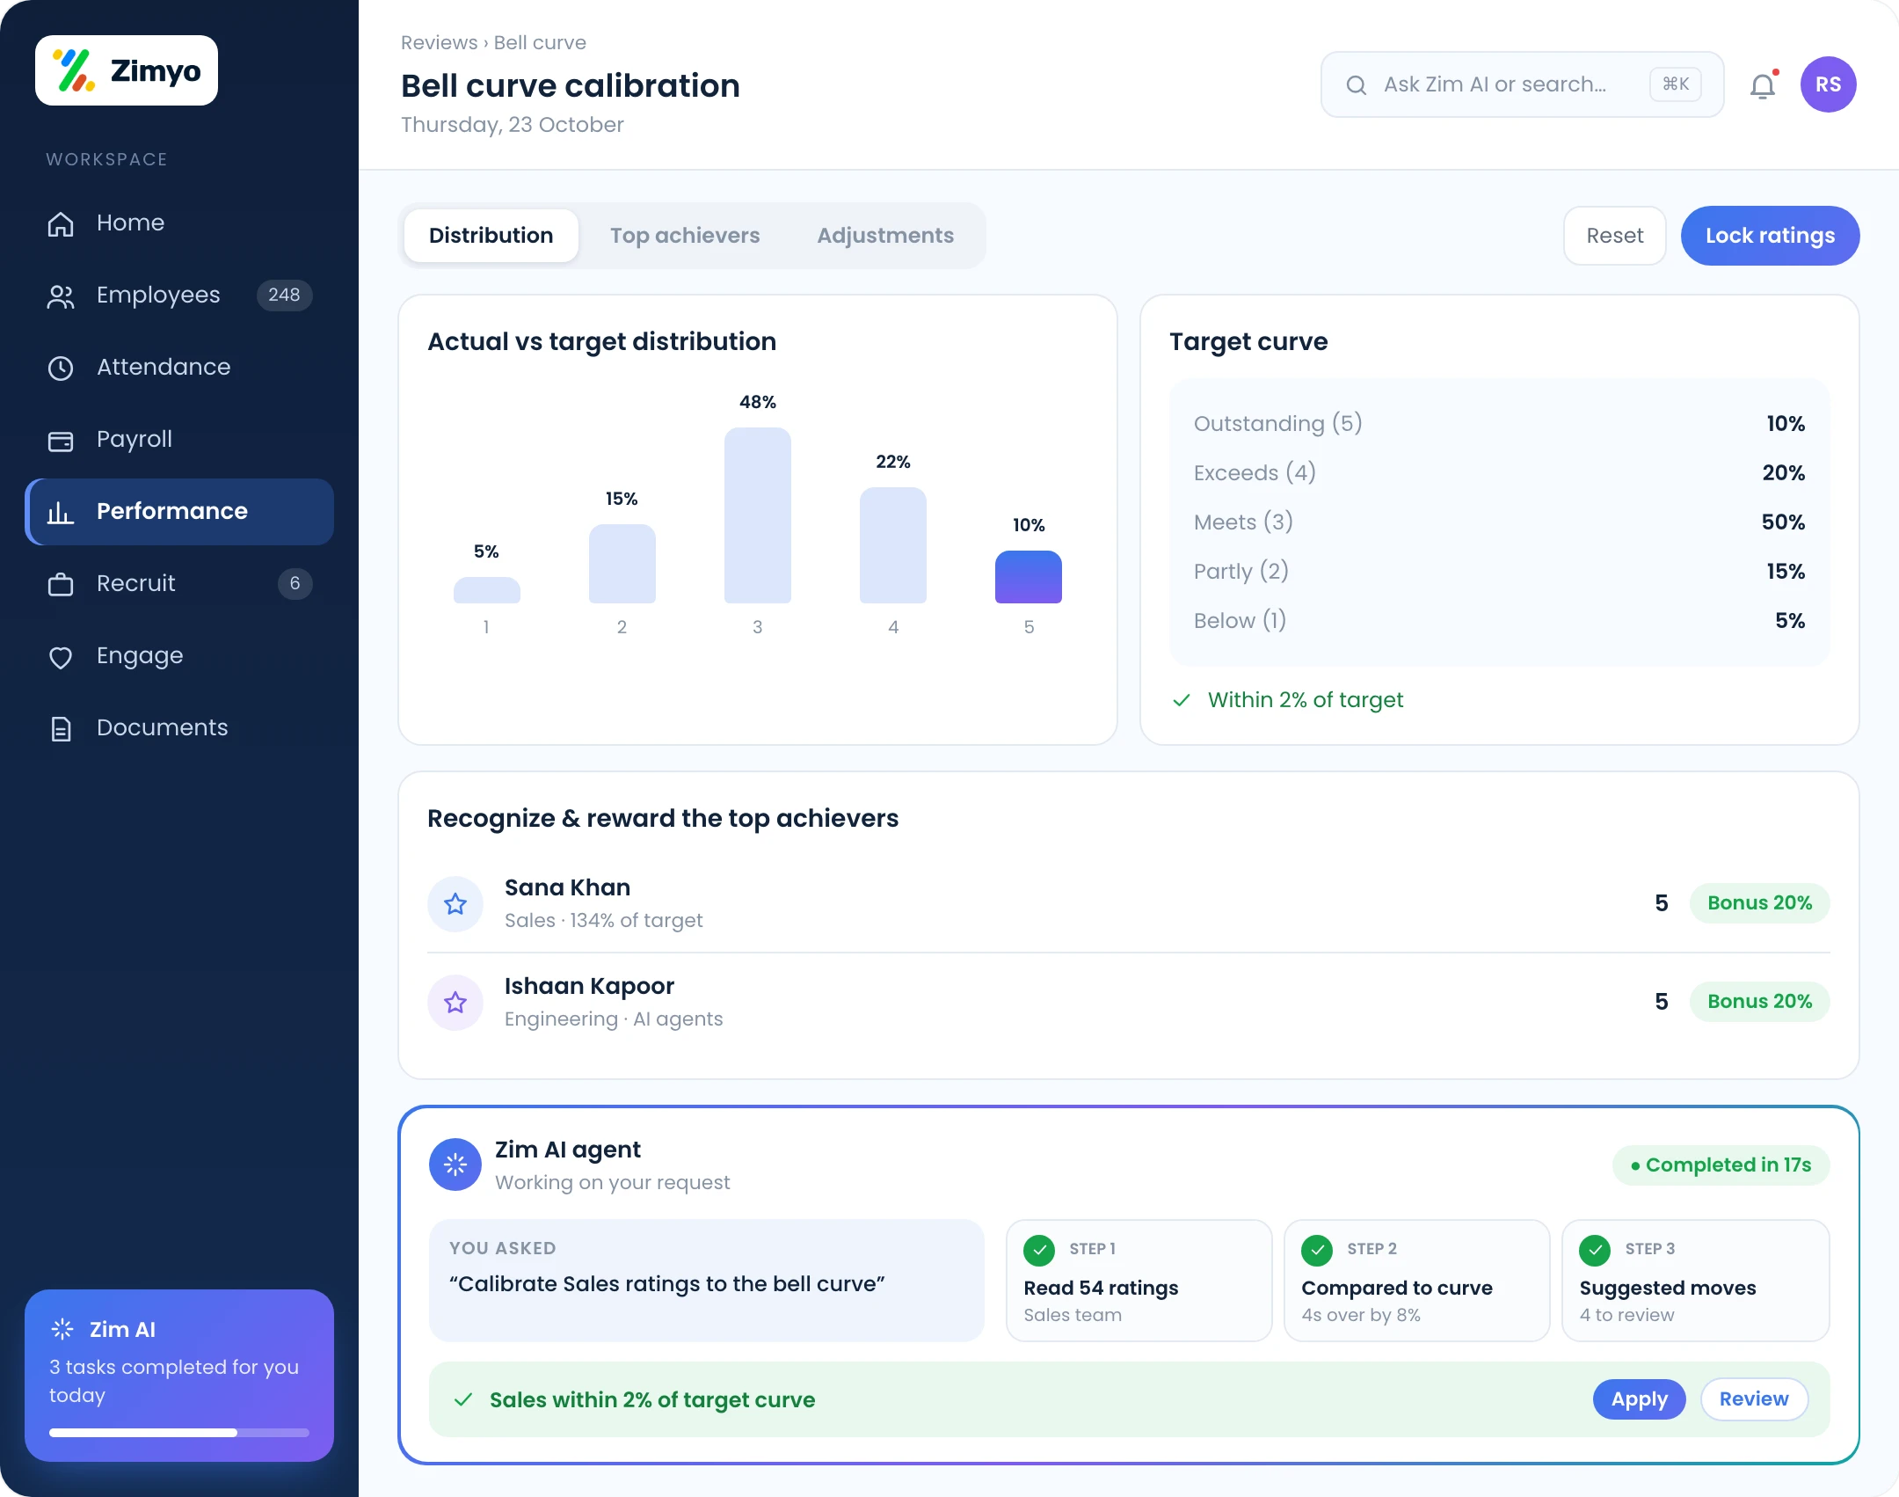This screenshot has height=1497, width=1899.
Task: Switch to the Distribution tab
Action: (x=491, y=236)
